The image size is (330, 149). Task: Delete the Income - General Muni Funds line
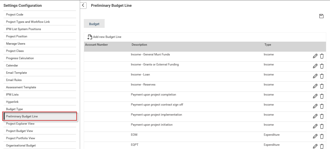pyautogui.click(x=322, y=56)
